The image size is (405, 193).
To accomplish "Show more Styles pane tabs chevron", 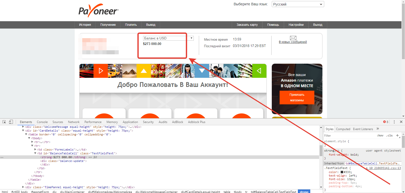I will (378, 129).
